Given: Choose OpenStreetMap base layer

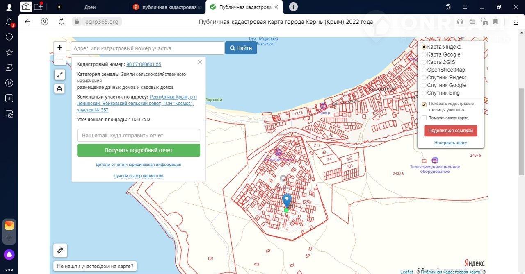Looking at the screenshot, I should click(424, 70).
